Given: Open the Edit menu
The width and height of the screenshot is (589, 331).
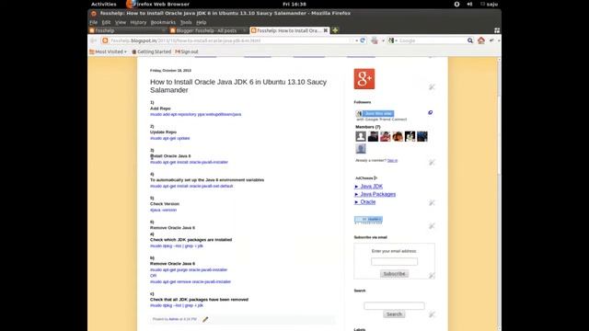Looking at the screenshot, I should pyautogui.click(x=107, y=22).
